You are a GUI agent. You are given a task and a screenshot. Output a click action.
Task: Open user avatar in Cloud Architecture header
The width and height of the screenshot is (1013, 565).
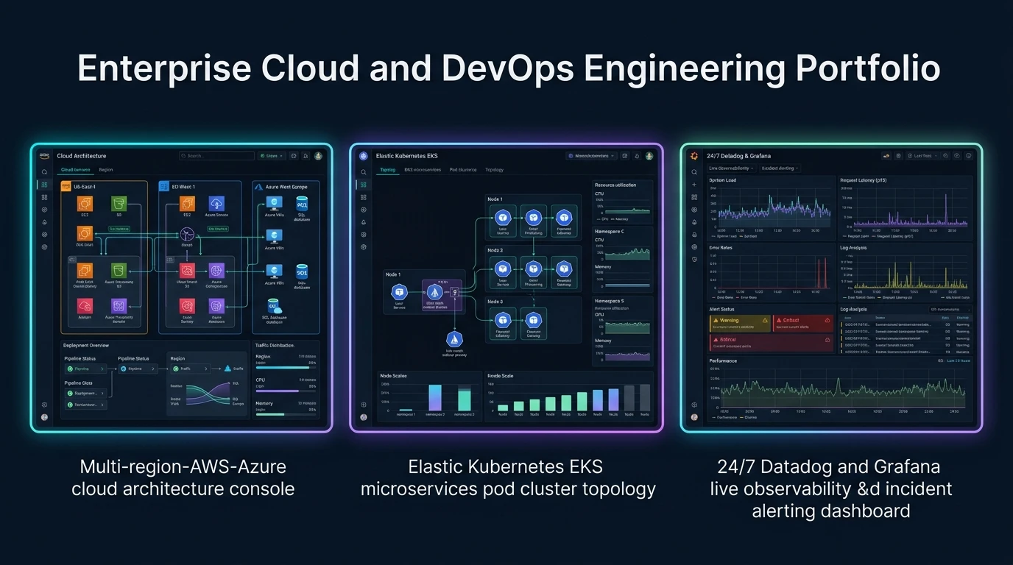[x=318, y=156]
